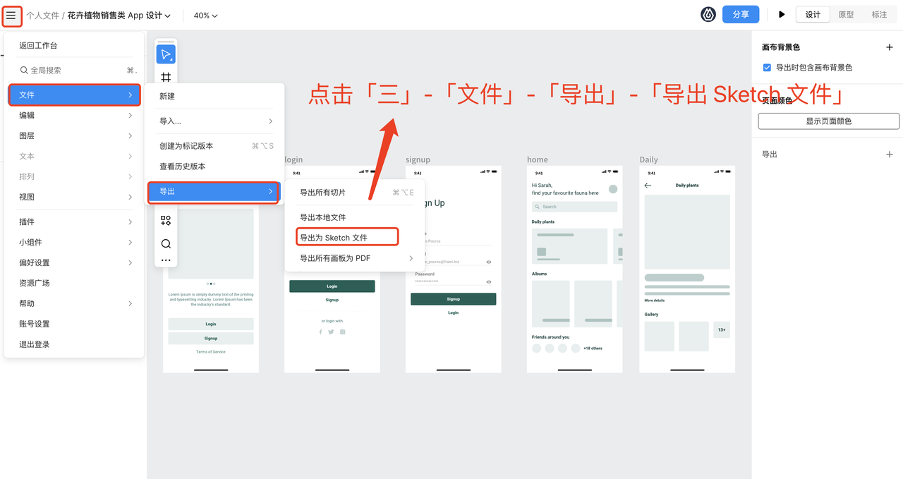Add a canvas background color with plus
903x479 pixels.
coord(889,47)
